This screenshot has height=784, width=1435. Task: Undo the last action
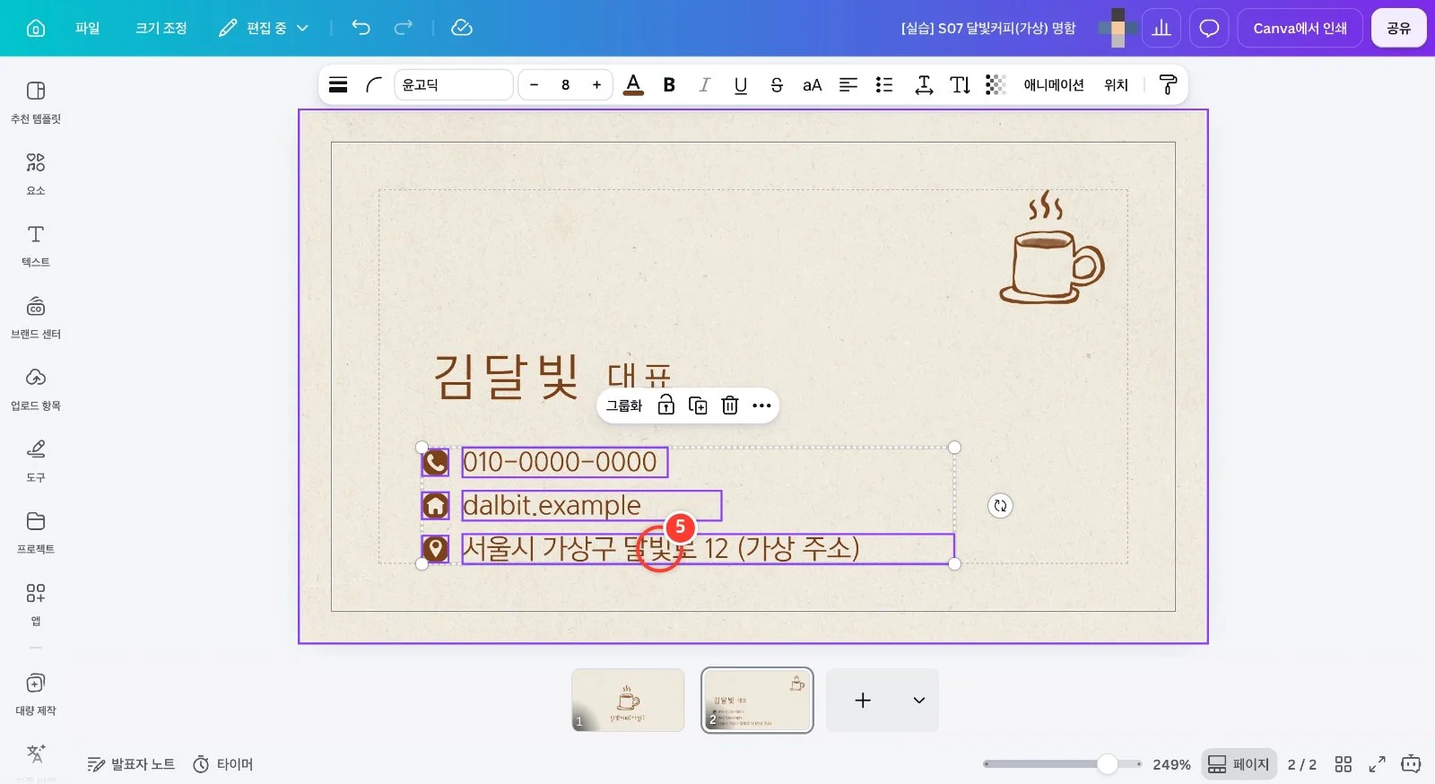(x=361, y=28)
